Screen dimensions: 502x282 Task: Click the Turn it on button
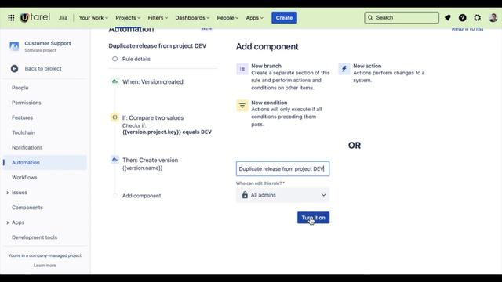point(313,218)
